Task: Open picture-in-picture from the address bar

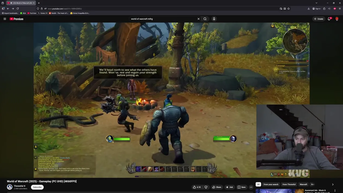Action: [281, 9]
